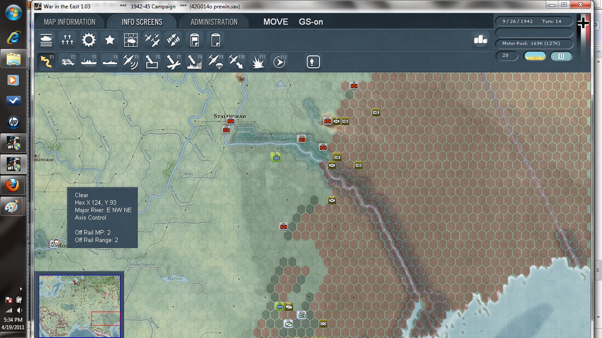This screenshot has width=602, height=338.
Task: Click the Stalingrad city label on map
Action: (230, 116)
